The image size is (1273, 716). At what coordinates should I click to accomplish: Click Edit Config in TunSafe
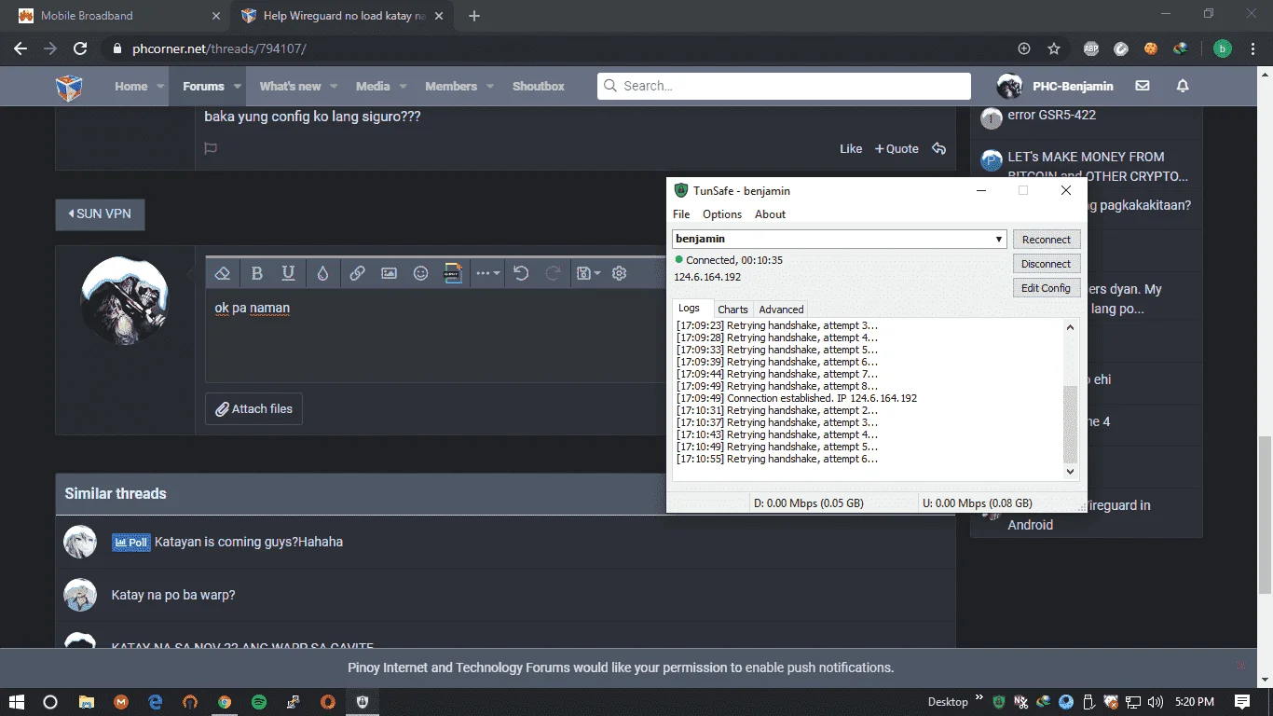1047,288
